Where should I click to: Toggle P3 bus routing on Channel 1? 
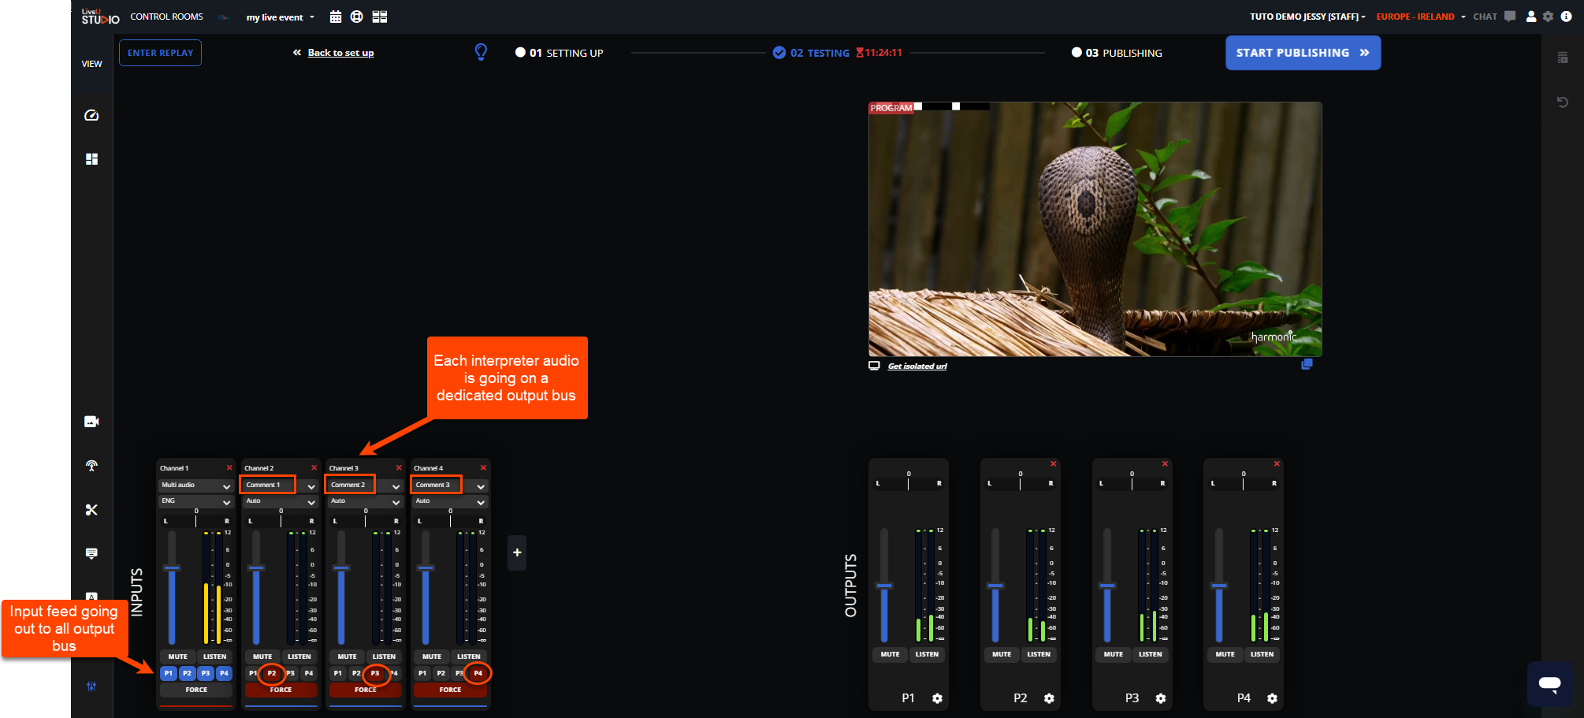tap(206, 673)
